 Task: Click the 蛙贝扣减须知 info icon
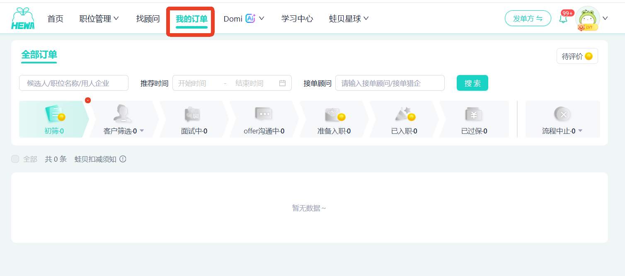123,159
